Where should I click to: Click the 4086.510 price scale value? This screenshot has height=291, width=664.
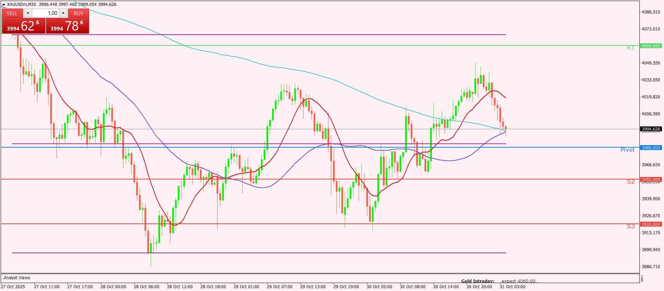point(651,12)
